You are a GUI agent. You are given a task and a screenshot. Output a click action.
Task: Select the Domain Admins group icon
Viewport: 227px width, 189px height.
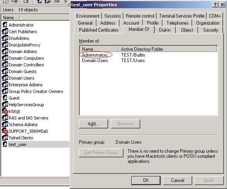5,52
